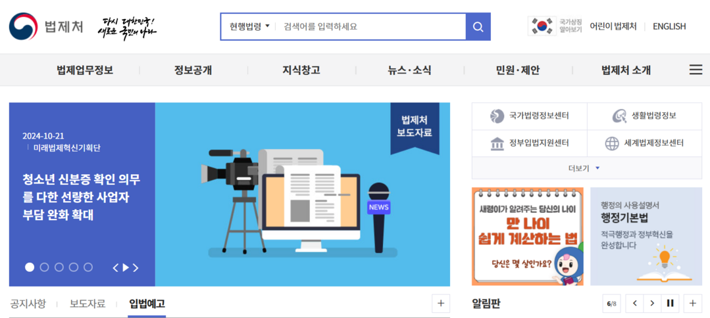This screenshot has height=318, width=710.
Task: Open 세계법제정보센터 globe icon link
Action: click(x=612, y=143)
